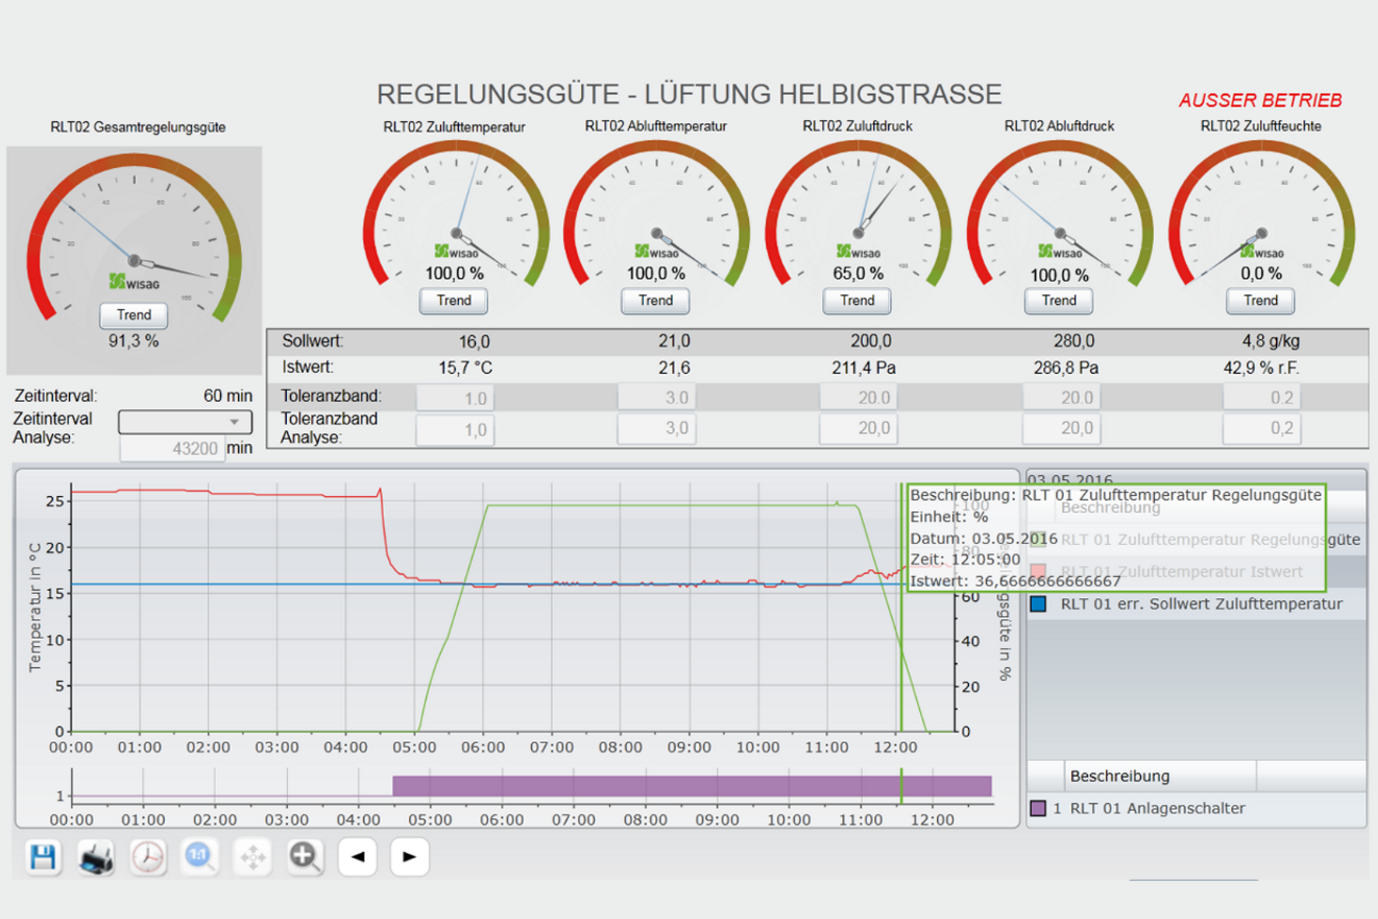Viewport: 1378px width, 919px height.
Task: Open Trend under RLT02 Abluftdruck gauge
Action: [x=1058, y=300]
